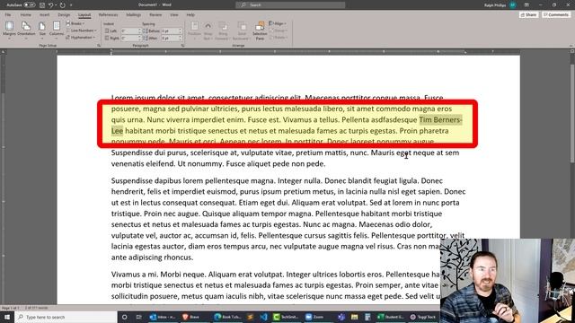Switch to the View tab

tap(173, 14)
